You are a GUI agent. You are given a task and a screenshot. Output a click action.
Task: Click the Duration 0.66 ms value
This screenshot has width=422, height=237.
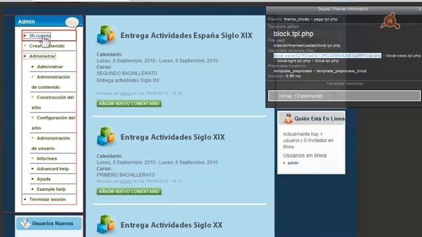tap(293, 76)
